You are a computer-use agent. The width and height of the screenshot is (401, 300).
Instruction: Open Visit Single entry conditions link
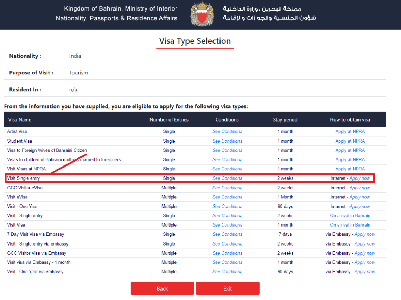pos(227,178)
